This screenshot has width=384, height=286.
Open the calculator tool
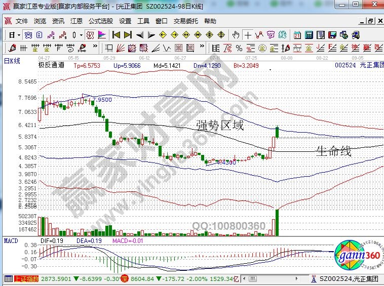(x=309, y=35)
